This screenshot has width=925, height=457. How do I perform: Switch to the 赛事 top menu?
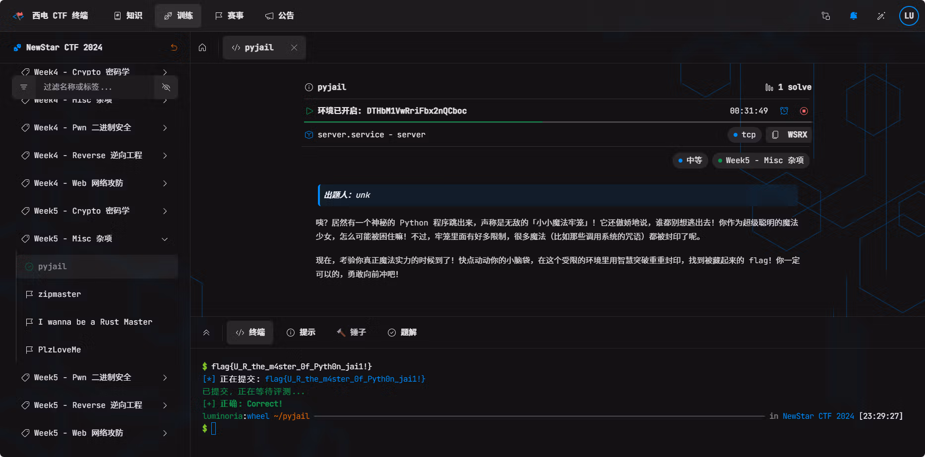229,16
